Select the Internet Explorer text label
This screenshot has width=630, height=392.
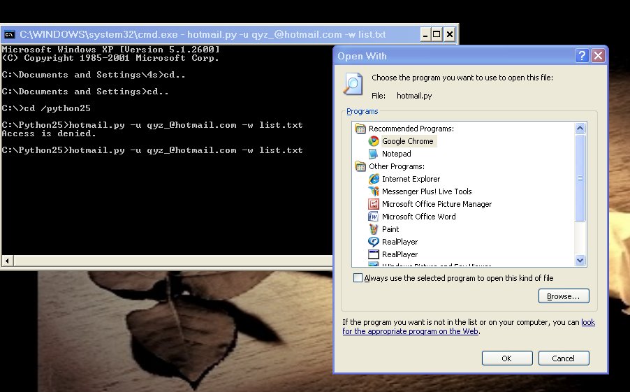tap(411, 178)
